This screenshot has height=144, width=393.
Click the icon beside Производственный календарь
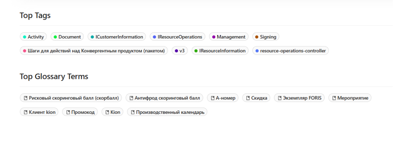click(133, 112)
